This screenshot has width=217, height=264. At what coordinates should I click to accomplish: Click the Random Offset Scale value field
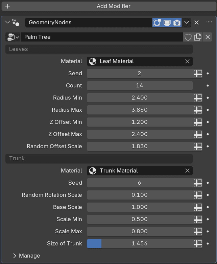[x=140, y=146]
